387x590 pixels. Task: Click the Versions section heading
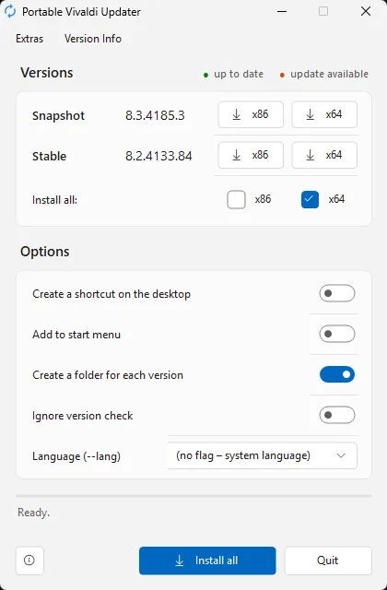tap(47, 73)
